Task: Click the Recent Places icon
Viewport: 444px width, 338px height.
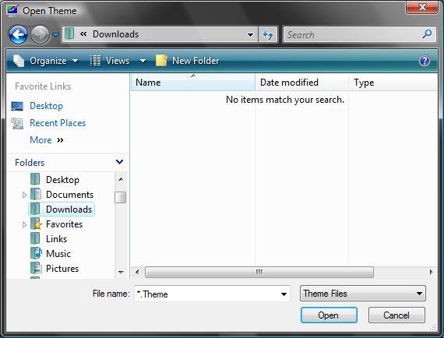Action: click(x=17, y=123)
